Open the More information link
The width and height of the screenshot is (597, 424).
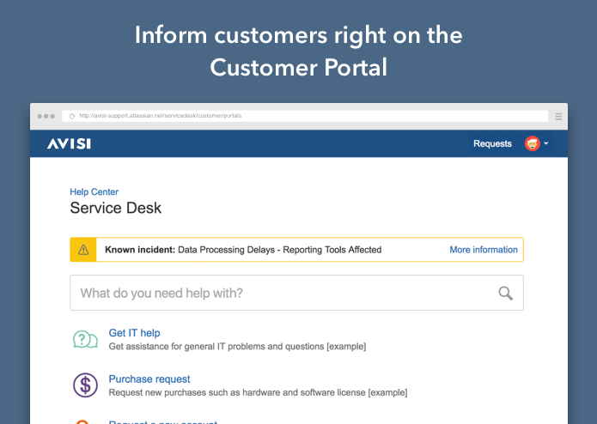pos(484,250)
